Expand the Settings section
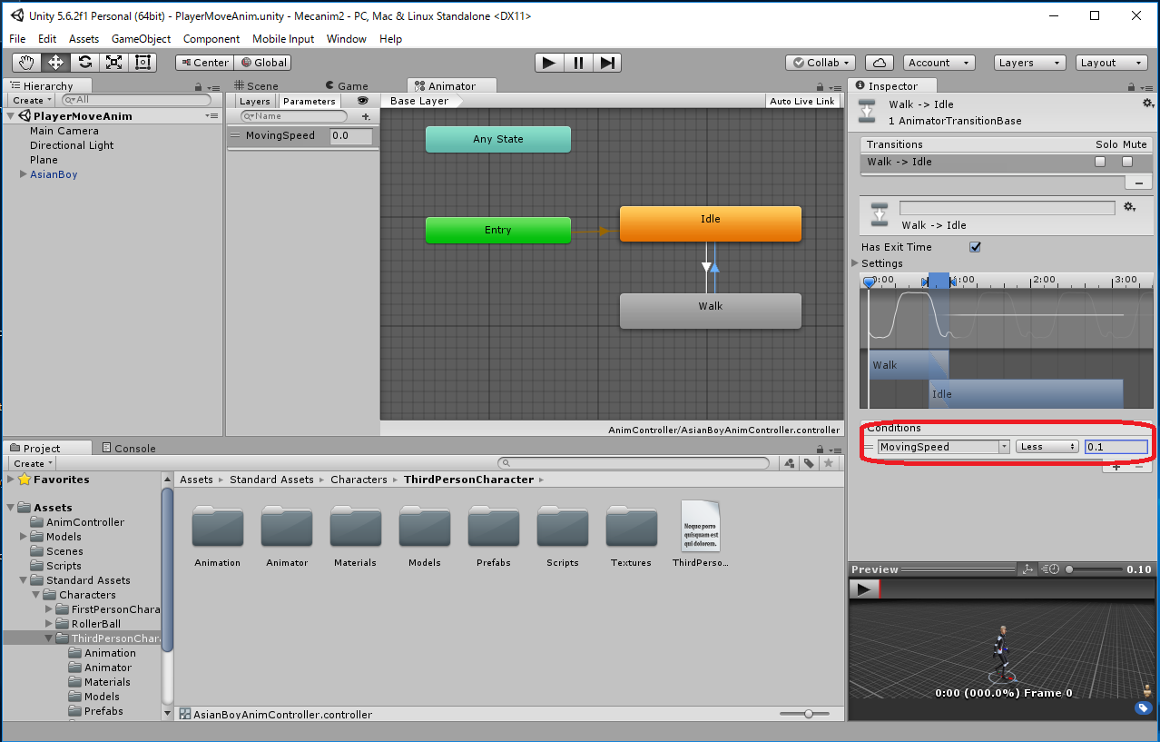The image size is (1160, 742). tap(855, 263)
